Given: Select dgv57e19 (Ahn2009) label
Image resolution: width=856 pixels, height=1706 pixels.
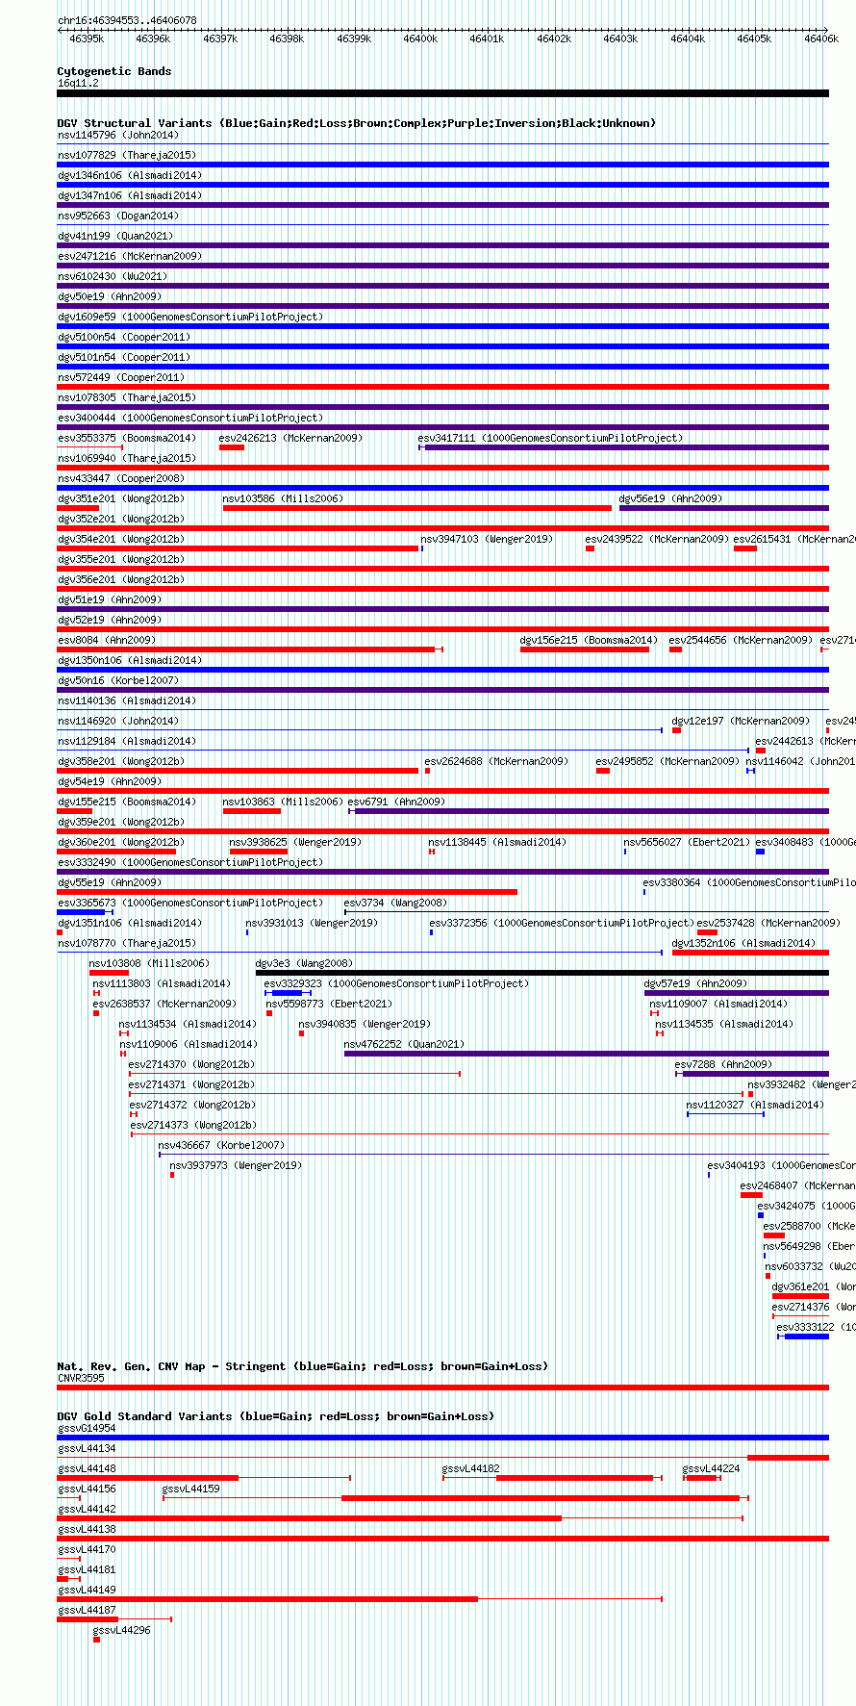Looking at the screenshot, I should (695, 983).
